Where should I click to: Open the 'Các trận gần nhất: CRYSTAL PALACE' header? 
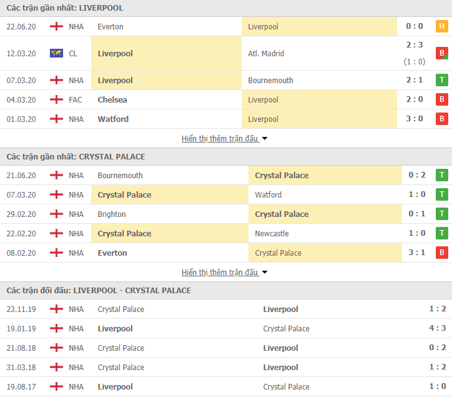(x=76, y=156)
